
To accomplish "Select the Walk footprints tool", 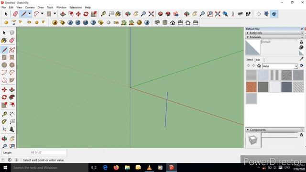I will click(248, 14).
